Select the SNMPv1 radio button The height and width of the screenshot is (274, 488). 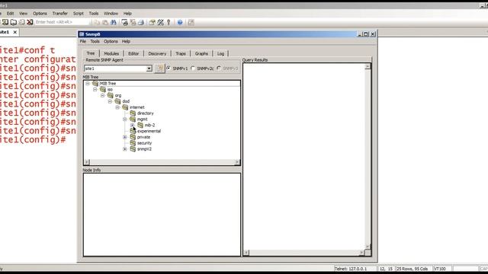pos(169,68)
